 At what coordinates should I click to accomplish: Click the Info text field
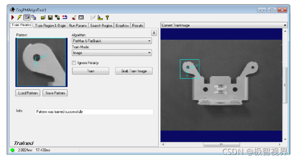pos(94,112)
